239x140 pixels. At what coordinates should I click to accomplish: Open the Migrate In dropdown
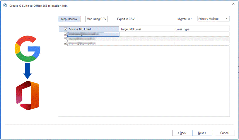click(x=214, y=19)
